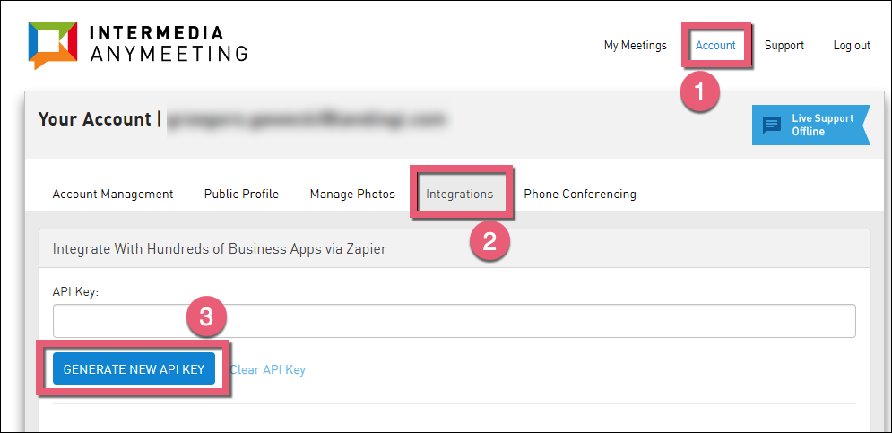Switch to the Integrations tab
892x433 pixels.
tap(459, 194)
